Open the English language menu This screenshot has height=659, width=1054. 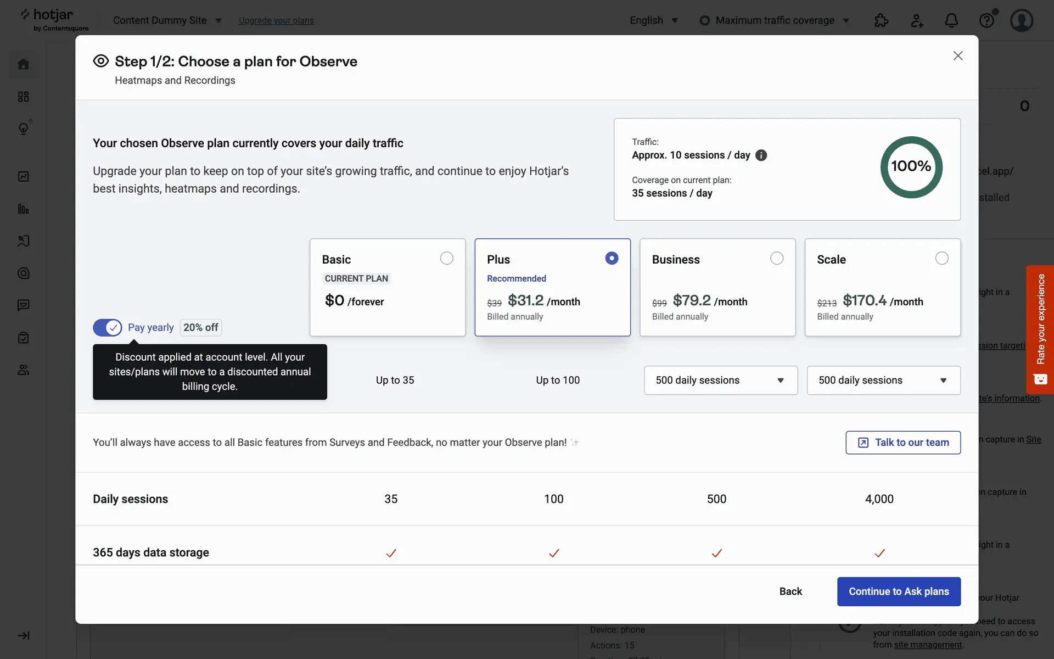654,20
